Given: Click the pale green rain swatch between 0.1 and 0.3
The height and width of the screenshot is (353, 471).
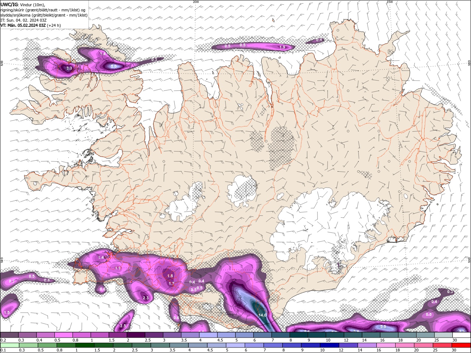Looking at the screenshot, I should [x=9, y=345].
